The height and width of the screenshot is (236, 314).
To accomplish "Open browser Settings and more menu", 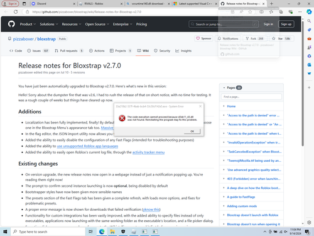I will click(x=300, y=12).
